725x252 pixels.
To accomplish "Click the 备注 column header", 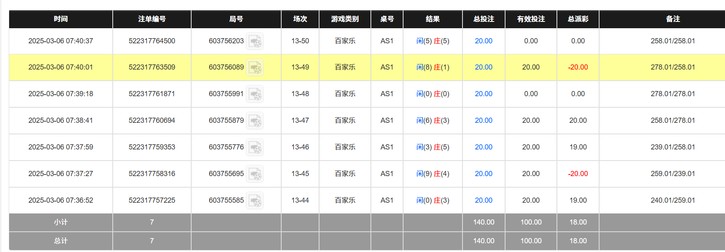I will [672, 19].
